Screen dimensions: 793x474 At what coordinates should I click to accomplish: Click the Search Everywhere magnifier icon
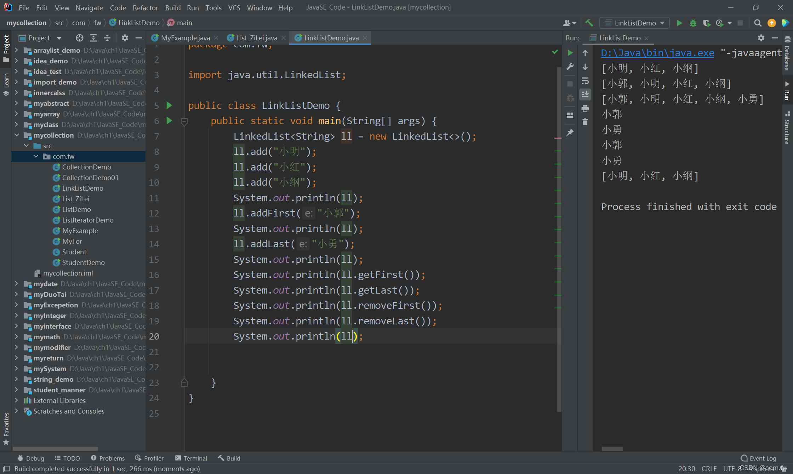[x=758, y=23]
